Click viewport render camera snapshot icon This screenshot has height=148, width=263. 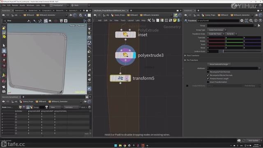tap(66, 21)
